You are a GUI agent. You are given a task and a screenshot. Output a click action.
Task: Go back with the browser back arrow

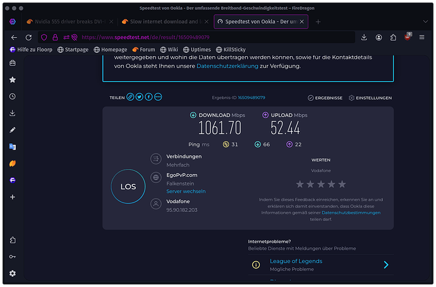(14, 37)
